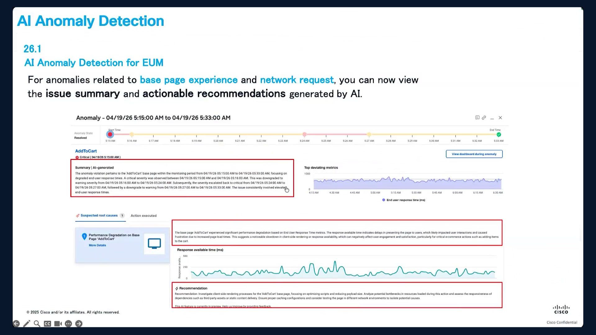The width and height of the screenshot is (596, 335).
Task: Select the red Start Time timeline marker
Action: pos(110,134)
